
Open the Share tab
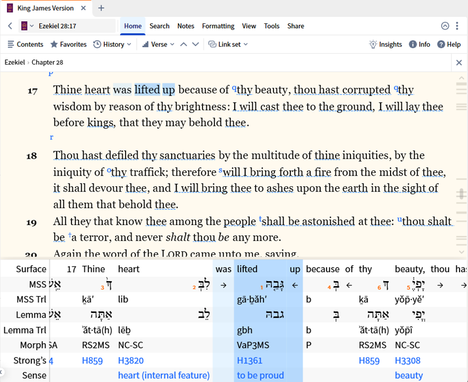coord(296,26)
